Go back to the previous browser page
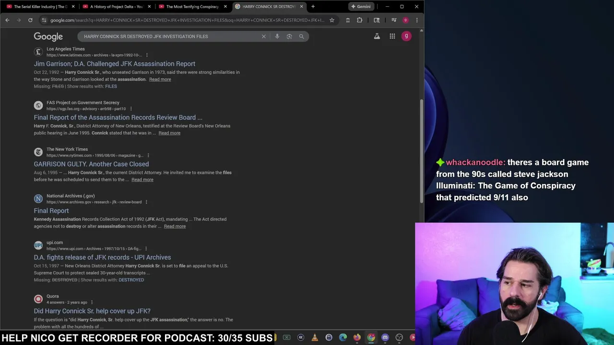This screenshot has height=345, width=614. pyautogui.click(x=7, y=20)
